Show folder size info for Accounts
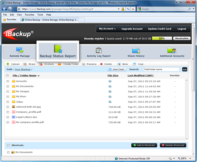Screen dimensions: 197x162 (x=110, y=81)
